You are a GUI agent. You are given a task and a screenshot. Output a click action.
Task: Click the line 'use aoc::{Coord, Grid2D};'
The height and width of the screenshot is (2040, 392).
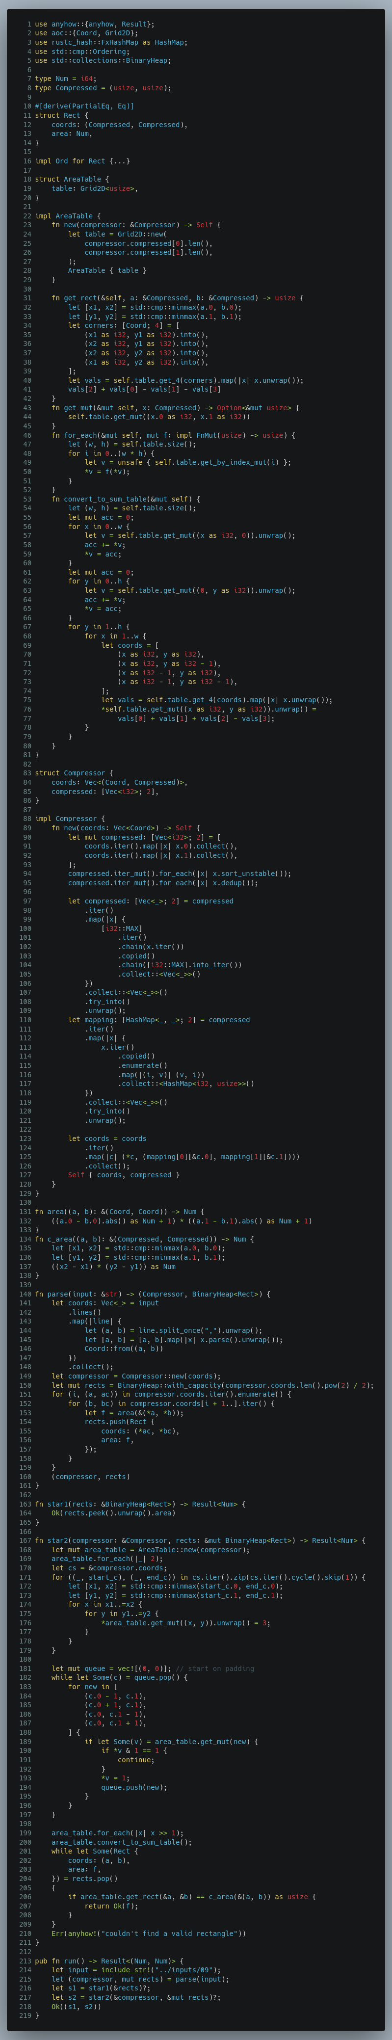[86, 33]
